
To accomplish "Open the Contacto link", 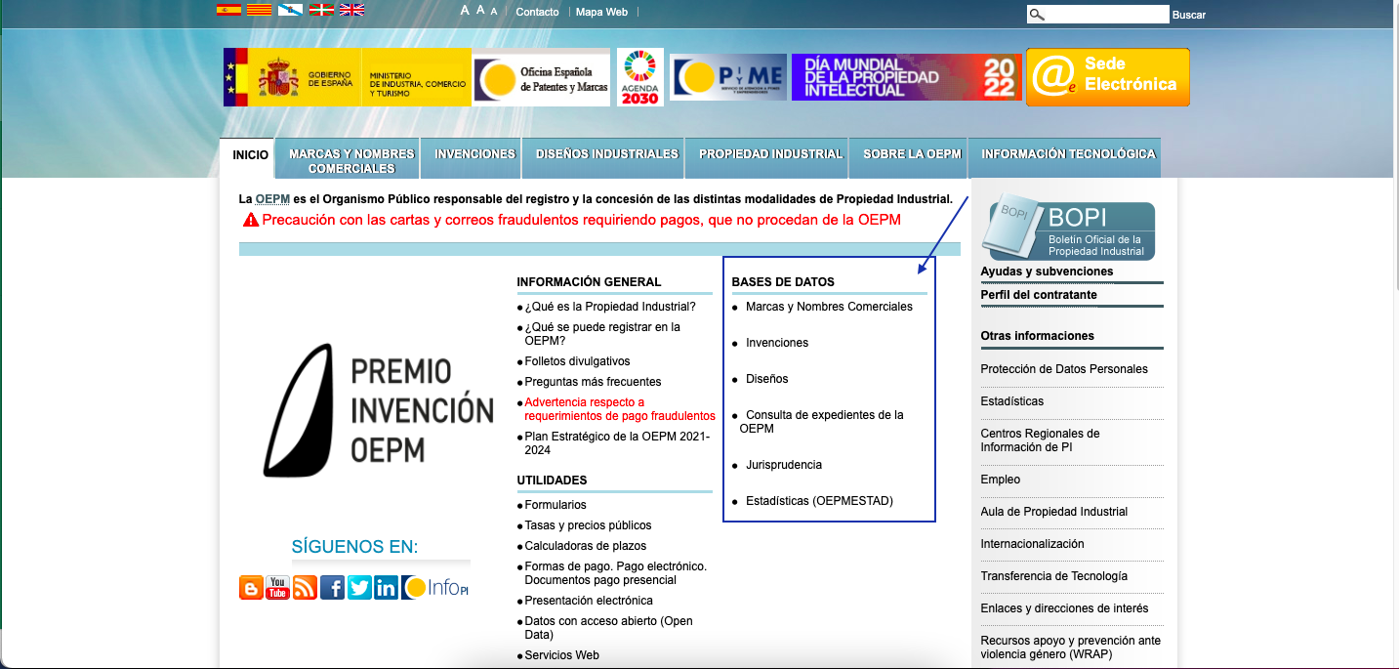I will 536,13.
